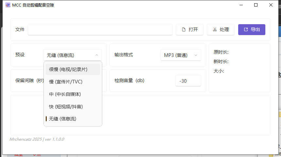Edit the 检测音量 (db) value -30
Screen dimensions: 281x157
pyautogui.click(x=188, y=81)
